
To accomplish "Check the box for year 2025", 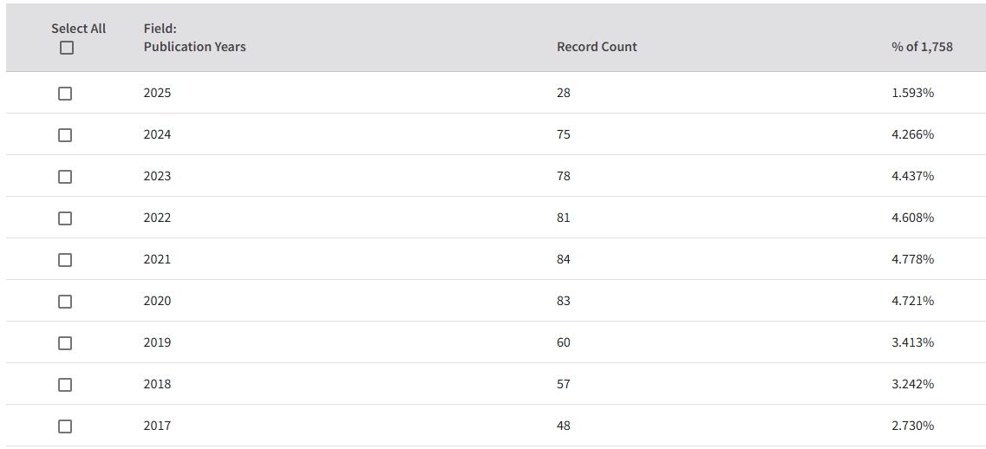I will (x=65, y=94).
